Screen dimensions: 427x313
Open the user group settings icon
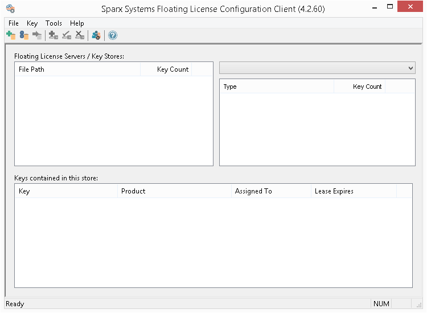click(96, 35)
